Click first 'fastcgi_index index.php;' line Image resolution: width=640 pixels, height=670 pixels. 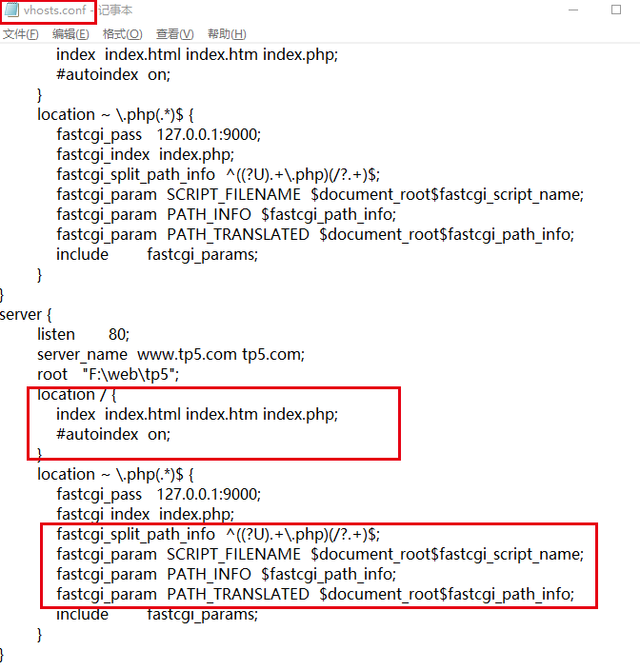click(x=146, y=155)
